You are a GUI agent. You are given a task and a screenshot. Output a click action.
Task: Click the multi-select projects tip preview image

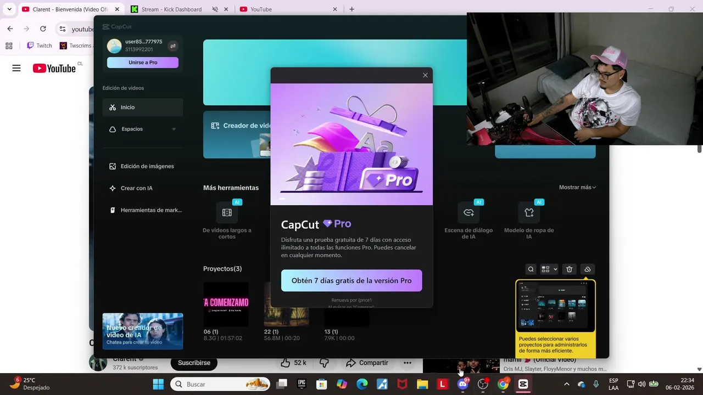click(x=555, y=306)
